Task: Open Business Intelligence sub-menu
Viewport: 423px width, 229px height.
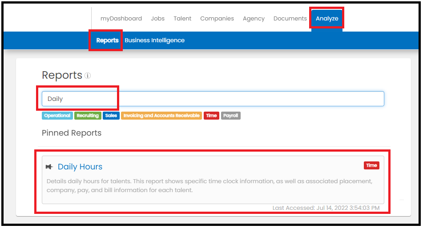Action: (155, 40)
